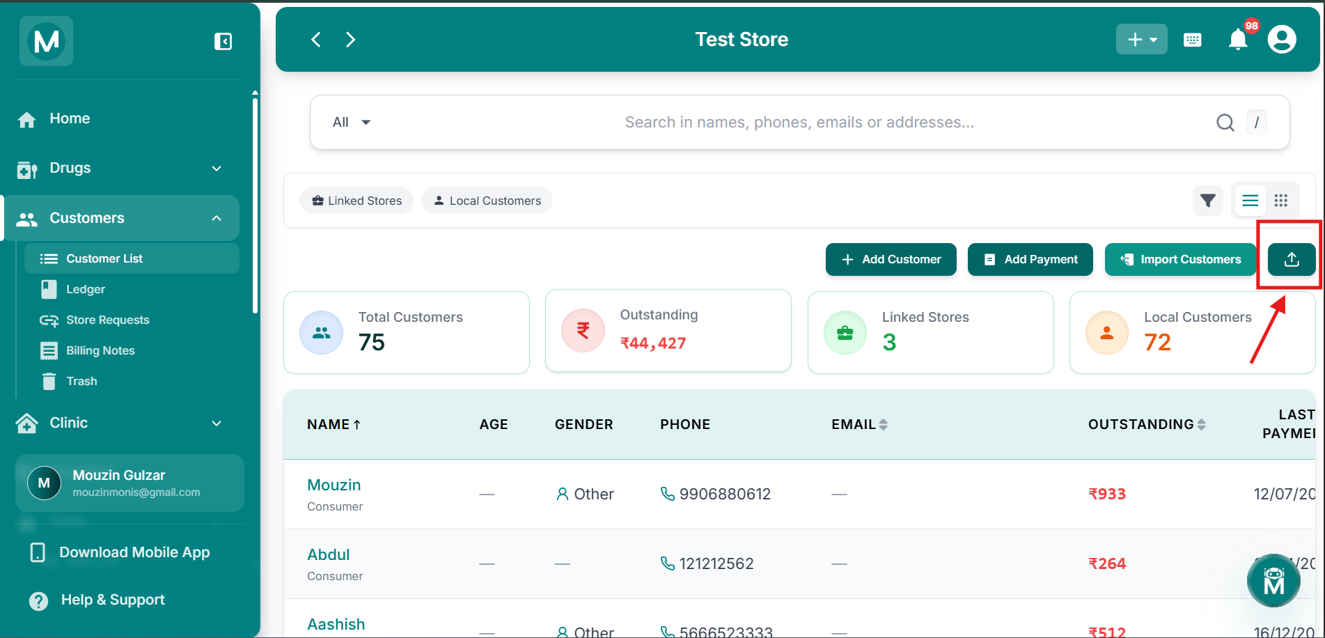The image size is (1325, 638).
Task: Open customer Abdul link
Action: coord(329,554)
